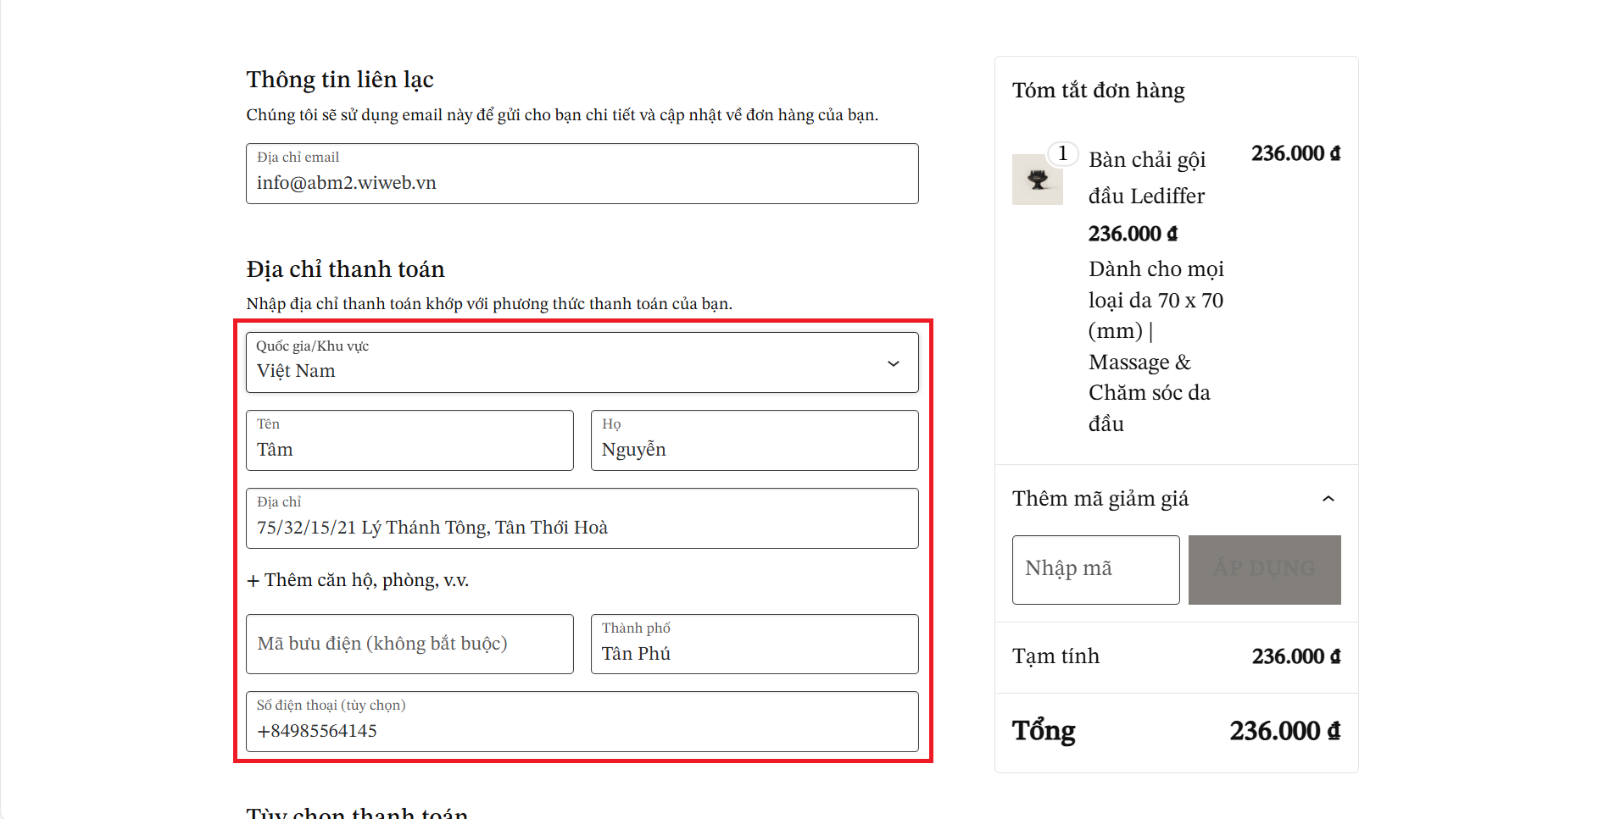Click the Tổng total amount value
The image size is (1604, 819).
(x=1284, y=731)
